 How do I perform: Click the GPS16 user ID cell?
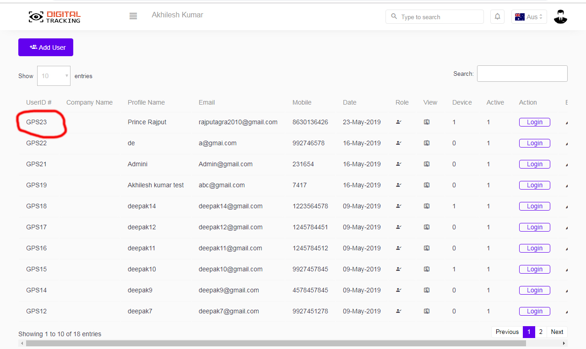(x=37, y=248)
